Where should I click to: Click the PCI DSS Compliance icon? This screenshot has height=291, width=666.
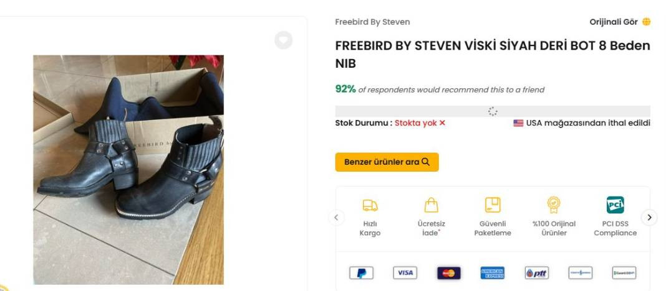pos(615,205)
